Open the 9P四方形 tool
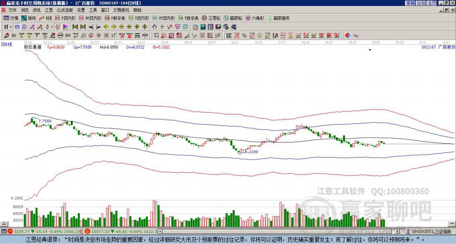Viewport: 456px width, 244px height. [x=90, y=18]
